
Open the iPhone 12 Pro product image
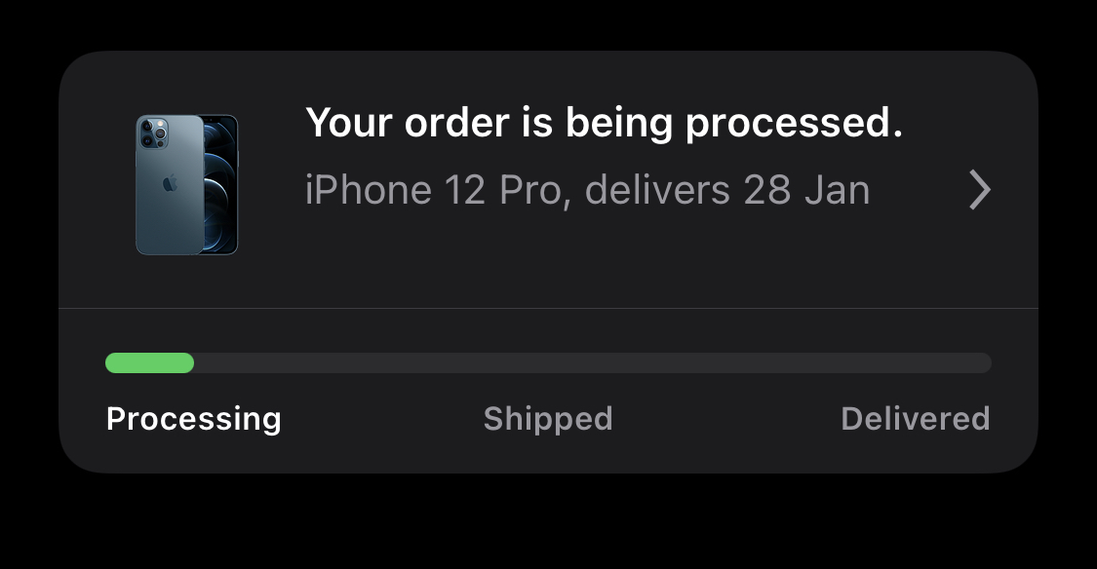tap(186, 185)
